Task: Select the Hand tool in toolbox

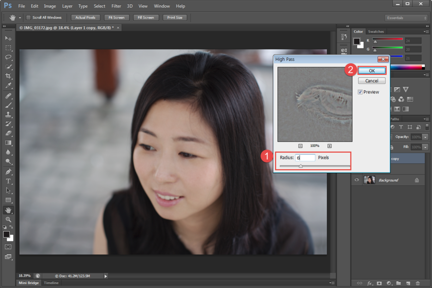Action: 8,210
